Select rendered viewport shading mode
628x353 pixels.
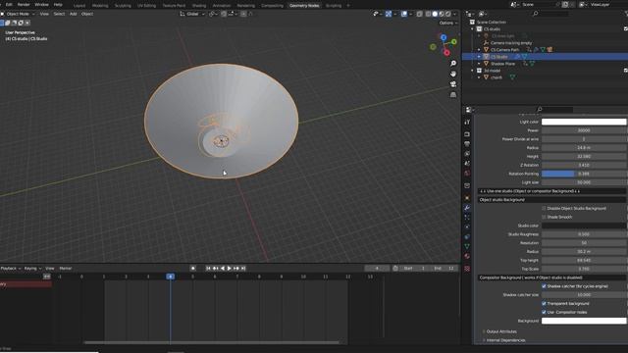tap(448, 14)
